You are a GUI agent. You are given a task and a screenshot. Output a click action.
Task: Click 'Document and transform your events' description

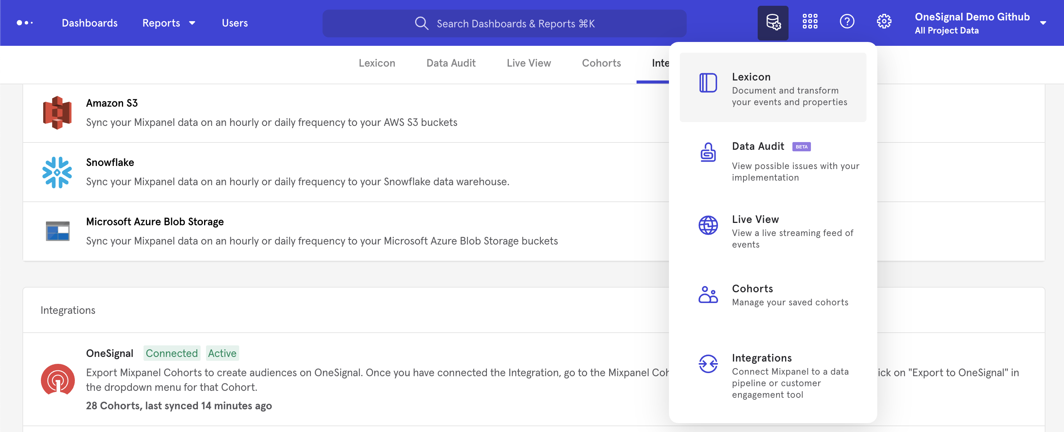[x=789, y=96]
